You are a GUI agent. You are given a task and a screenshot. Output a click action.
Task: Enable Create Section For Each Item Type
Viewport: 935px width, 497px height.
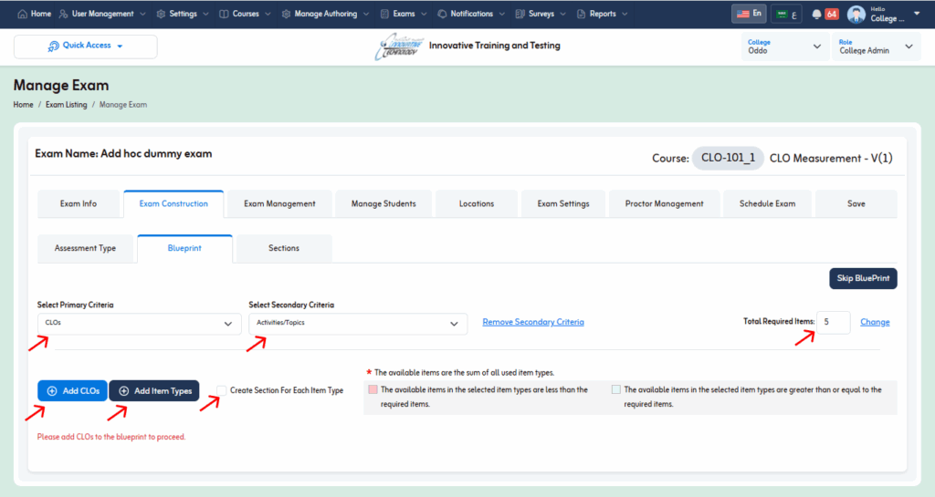(x=221, y=390)
